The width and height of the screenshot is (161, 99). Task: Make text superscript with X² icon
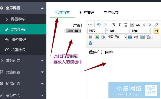(144, 25)
